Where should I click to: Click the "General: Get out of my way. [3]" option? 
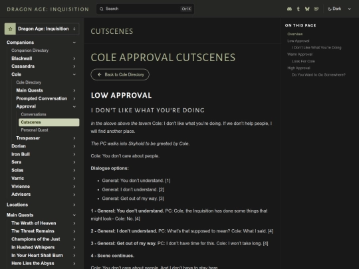click(133, 199)
